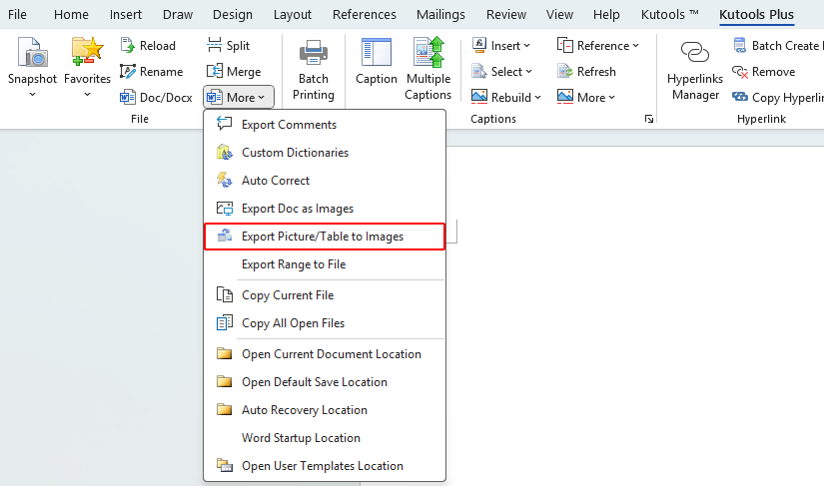Select the Merge documents tool
Image resolution: width=824 pixels, height=486 pixels.
pos(234,72)
